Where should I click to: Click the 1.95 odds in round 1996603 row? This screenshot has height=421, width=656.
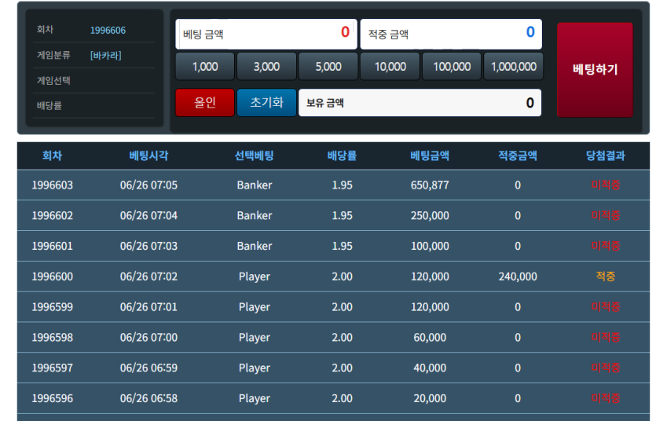tap(342, 185)
